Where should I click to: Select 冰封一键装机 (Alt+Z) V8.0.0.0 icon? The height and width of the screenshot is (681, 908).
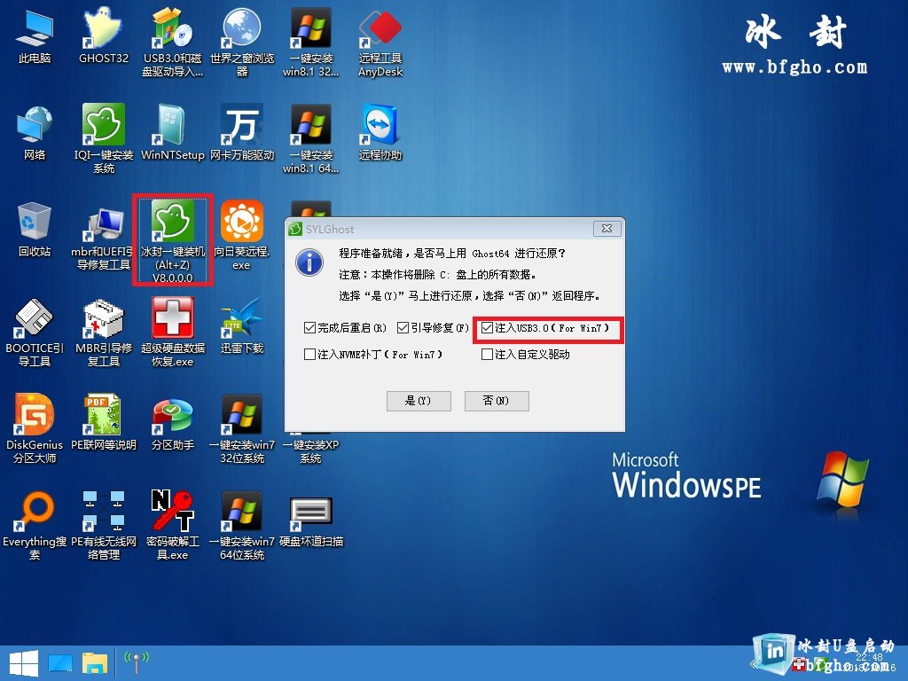point(173,240)
